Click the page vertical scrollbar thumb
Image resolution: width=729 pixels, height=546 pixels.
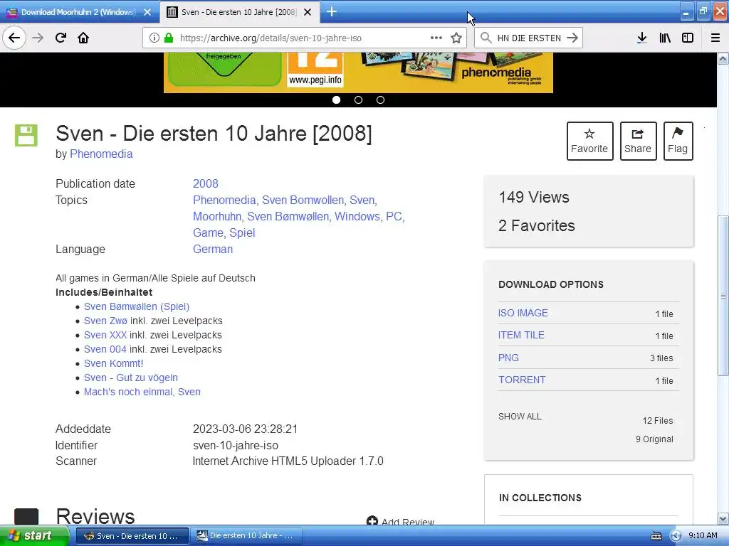tap(723, 296)
